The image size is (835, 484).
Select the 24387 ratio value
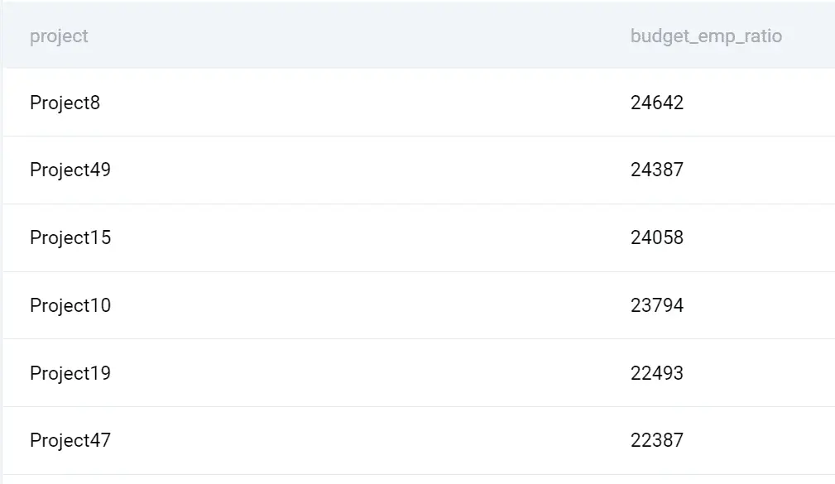[657, 170]
